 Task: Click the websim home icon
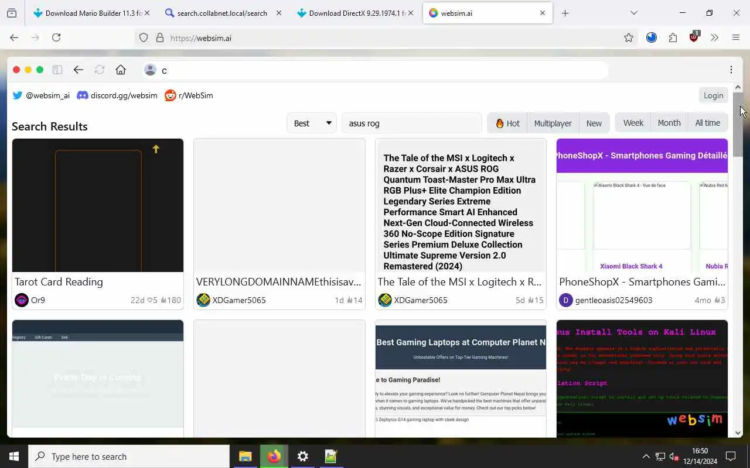click(x=121, y=70)
